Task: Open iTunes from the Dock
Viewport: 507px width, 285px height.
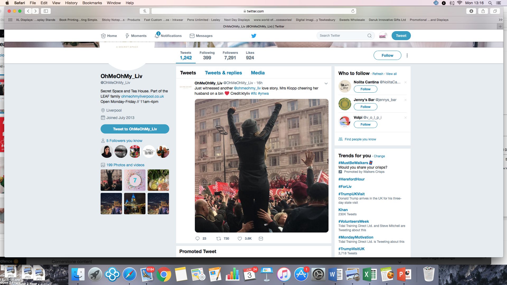Action: 284,275
